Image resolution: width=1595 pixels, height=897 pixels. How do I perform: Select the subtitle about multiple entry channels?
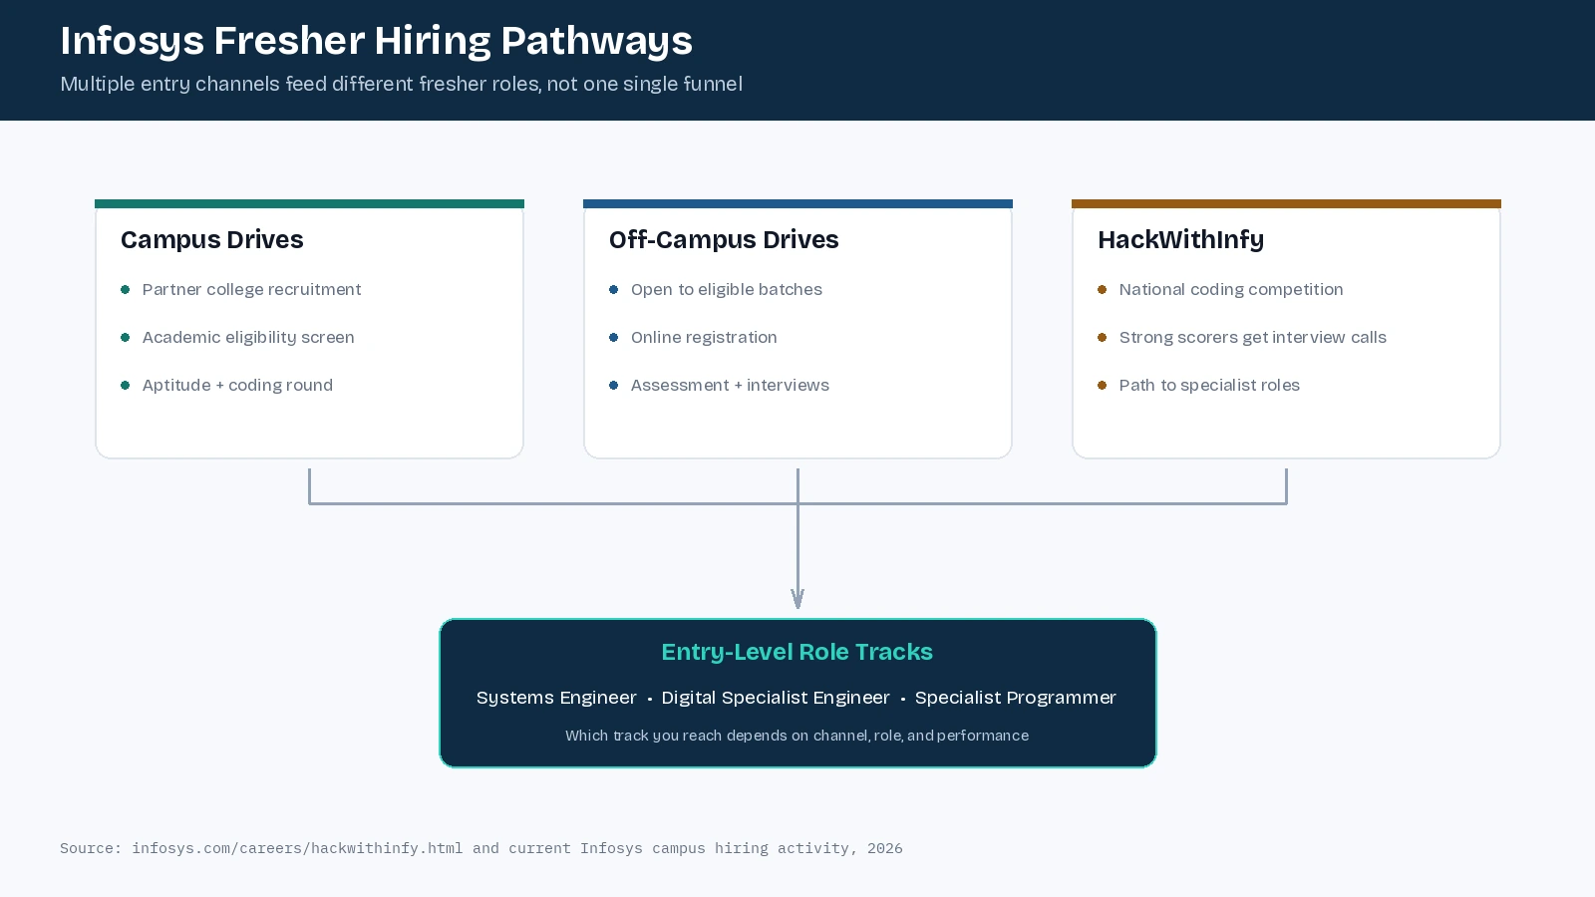click(x=401, y=84)
